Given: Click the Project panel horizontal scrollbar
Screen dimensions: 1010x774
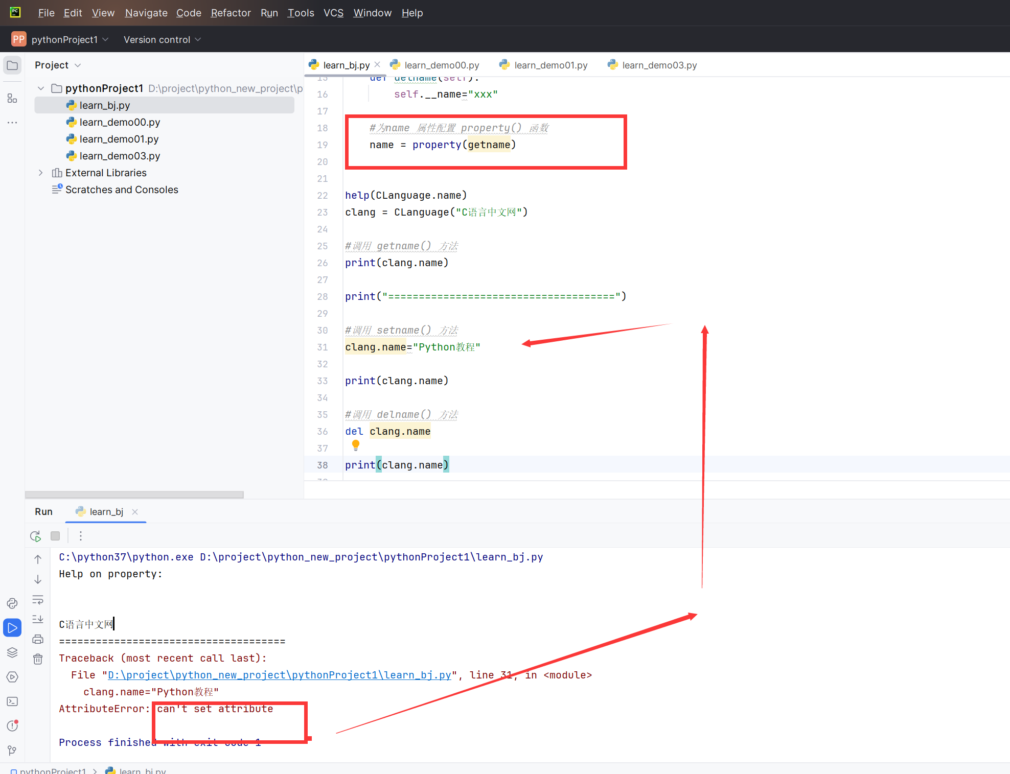Looking at the screenshot, I should click(134, 494).
